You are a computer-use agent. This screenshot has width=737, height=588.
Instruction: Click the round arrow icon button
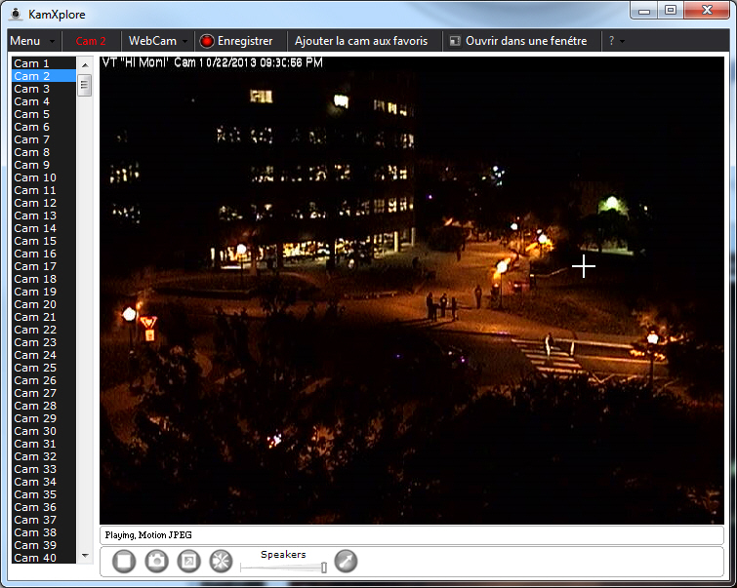pyautogui.click(x=346, y=562)
